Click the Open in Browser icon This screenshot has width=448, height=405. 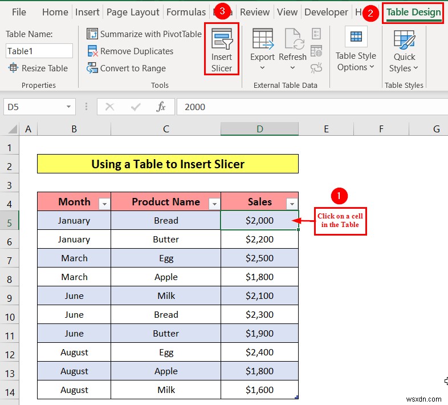[316, 51]
